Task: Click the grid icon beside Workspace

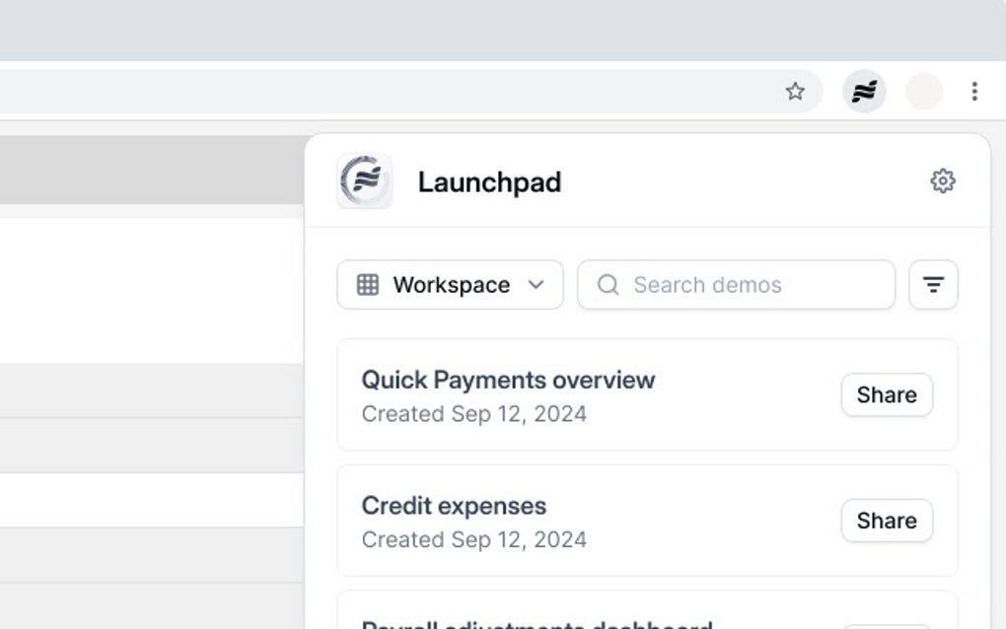Action: click(x=366, y=285)
